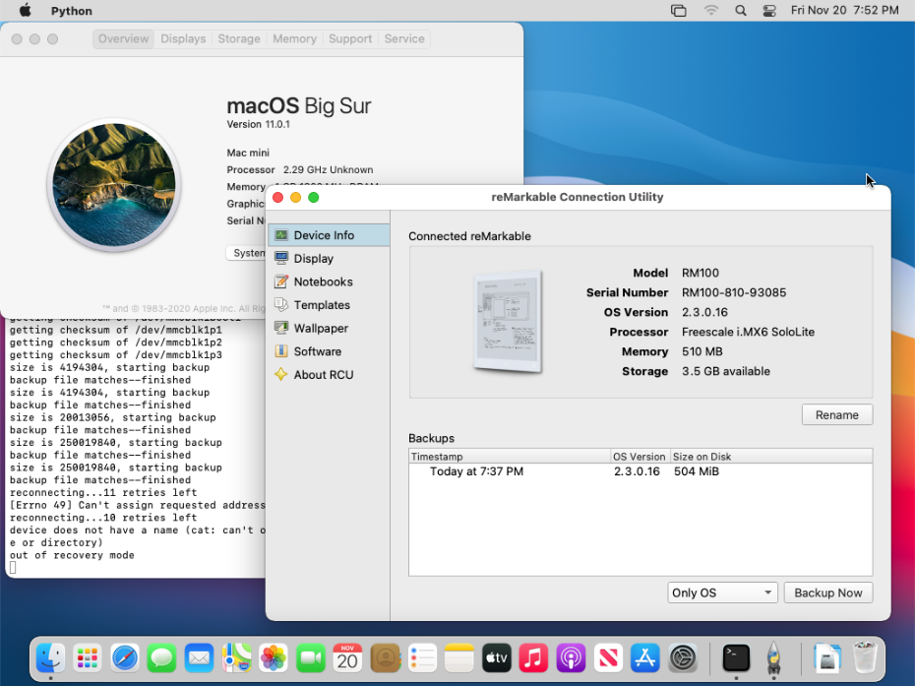
Task: Open Messages in the Dock
Action: point(161,658)
